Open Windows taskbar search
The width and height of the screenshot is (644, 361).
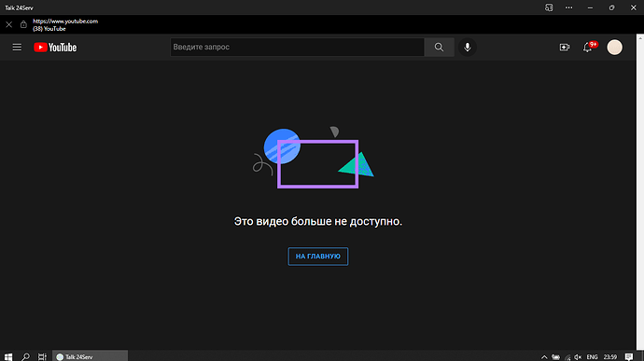click(x=25, y=356)
